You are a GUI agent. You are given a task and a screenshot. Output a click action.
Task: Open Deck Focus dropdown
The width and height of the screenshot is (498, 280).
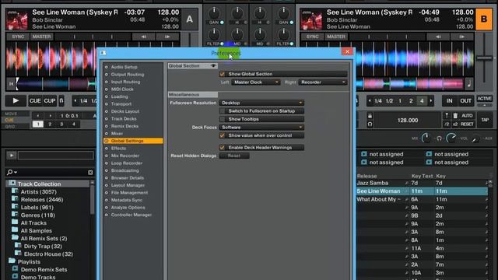point(261,128)
